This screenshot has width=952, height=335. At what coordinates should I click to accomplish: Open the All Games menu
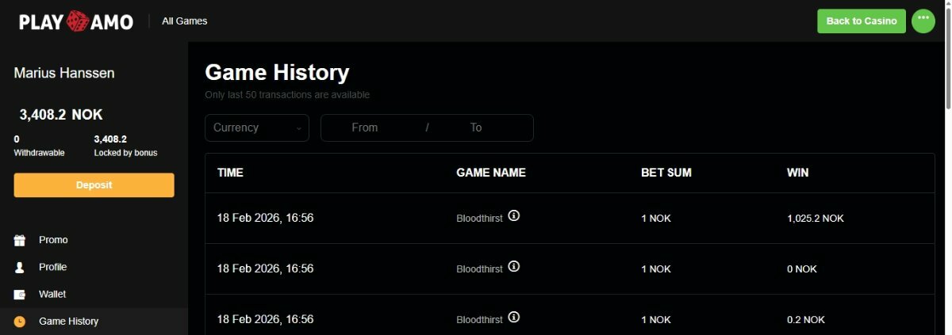(184, 21)
